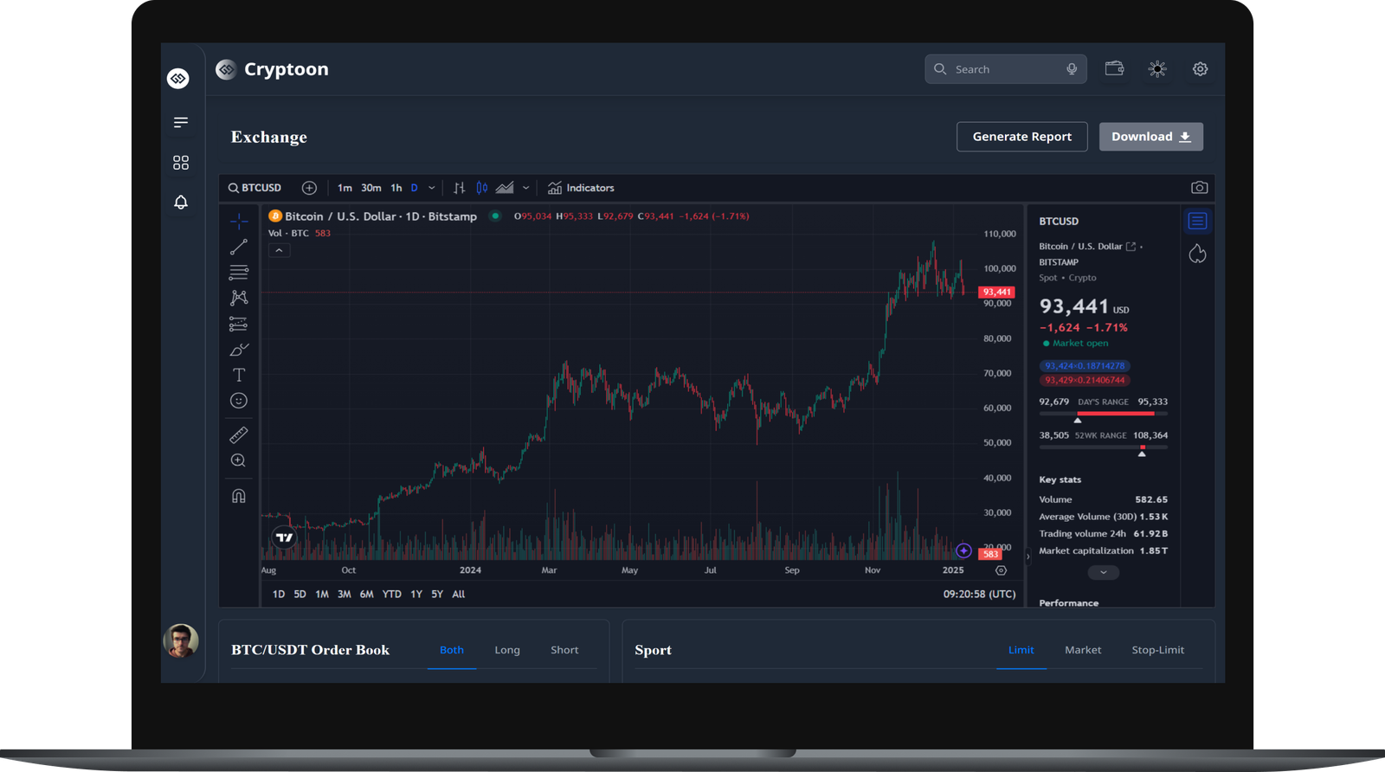The width and height of the screenshot is (1385, 772).
Task: Click the microphone voice search icon
Action: 1072,69
